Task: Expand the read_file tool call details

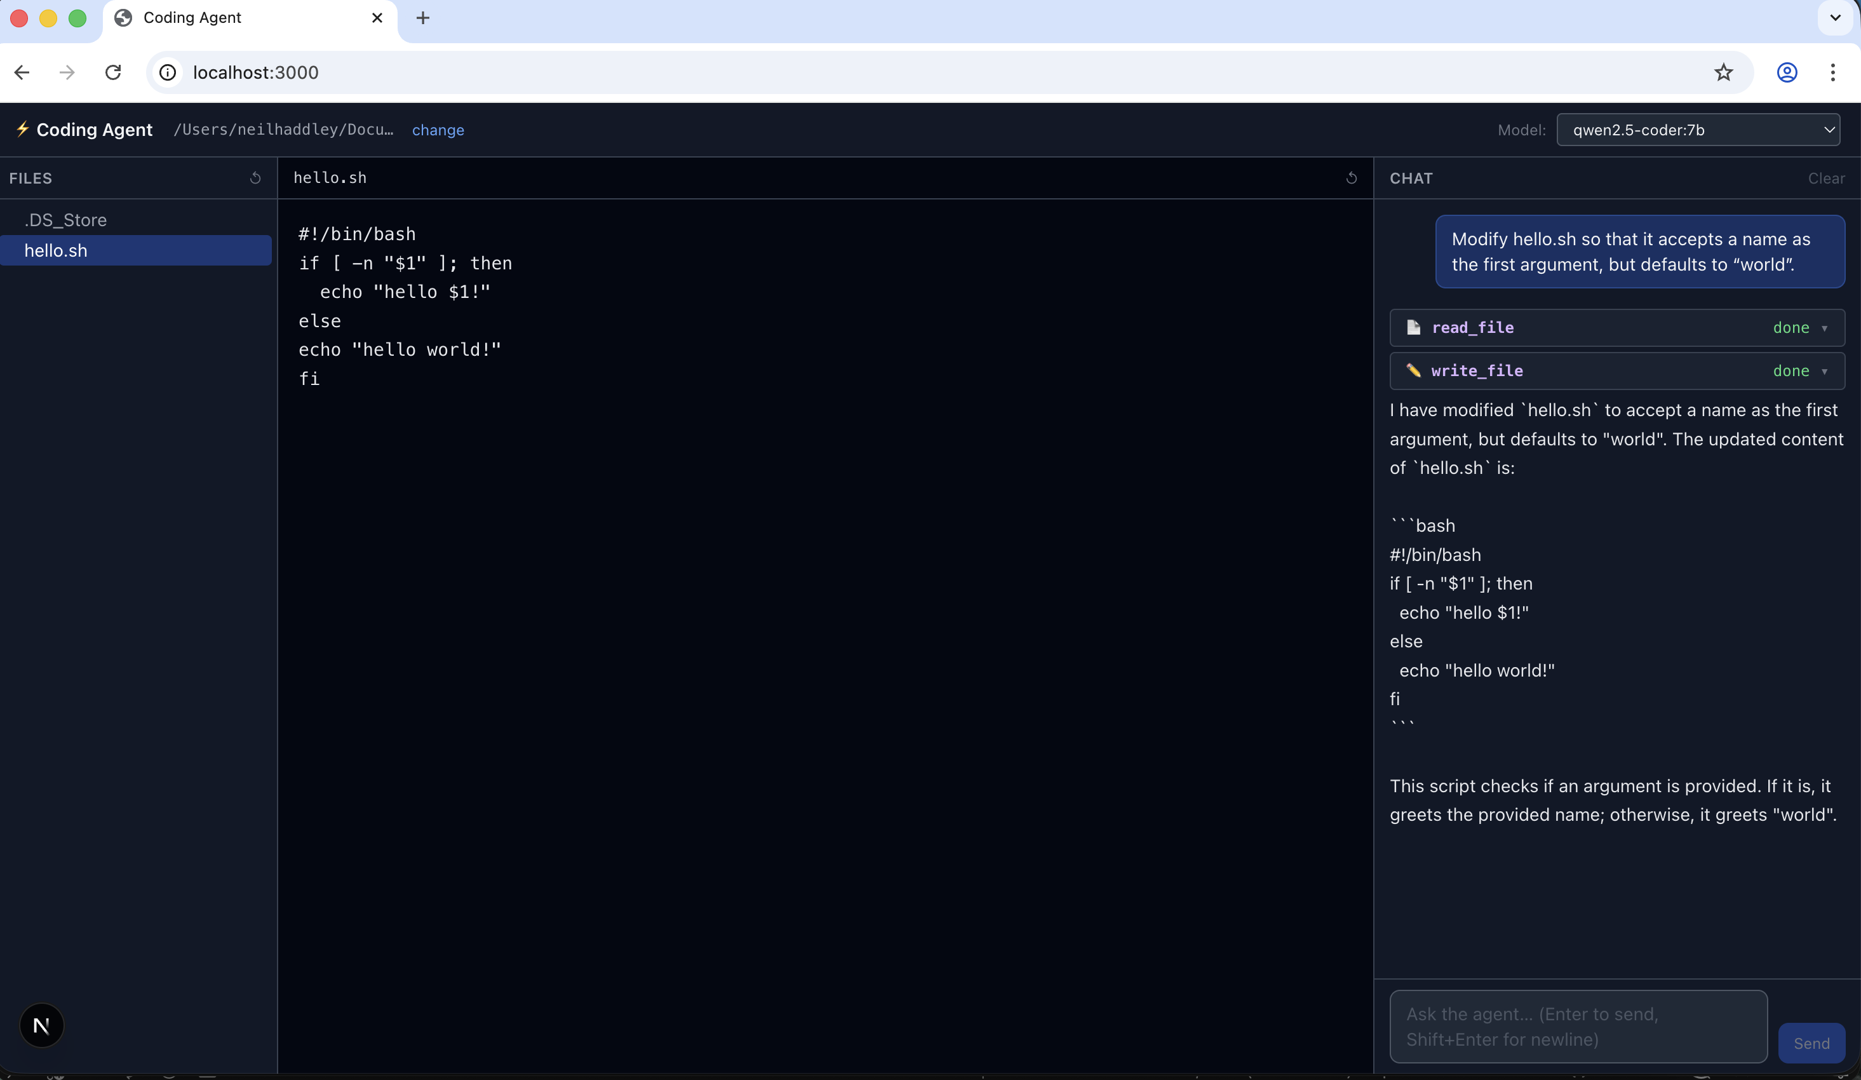Action: click(x=1824, y=328)
